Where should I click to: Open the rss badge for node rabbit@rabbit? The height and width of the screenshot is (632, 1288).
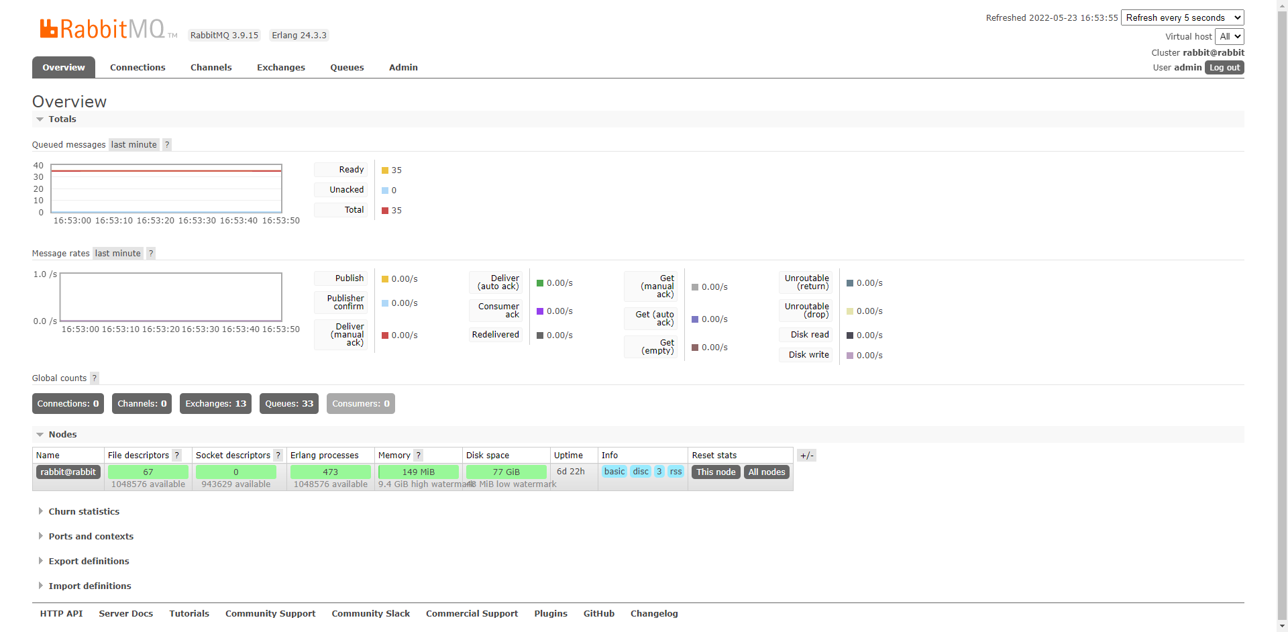(676, 472)
